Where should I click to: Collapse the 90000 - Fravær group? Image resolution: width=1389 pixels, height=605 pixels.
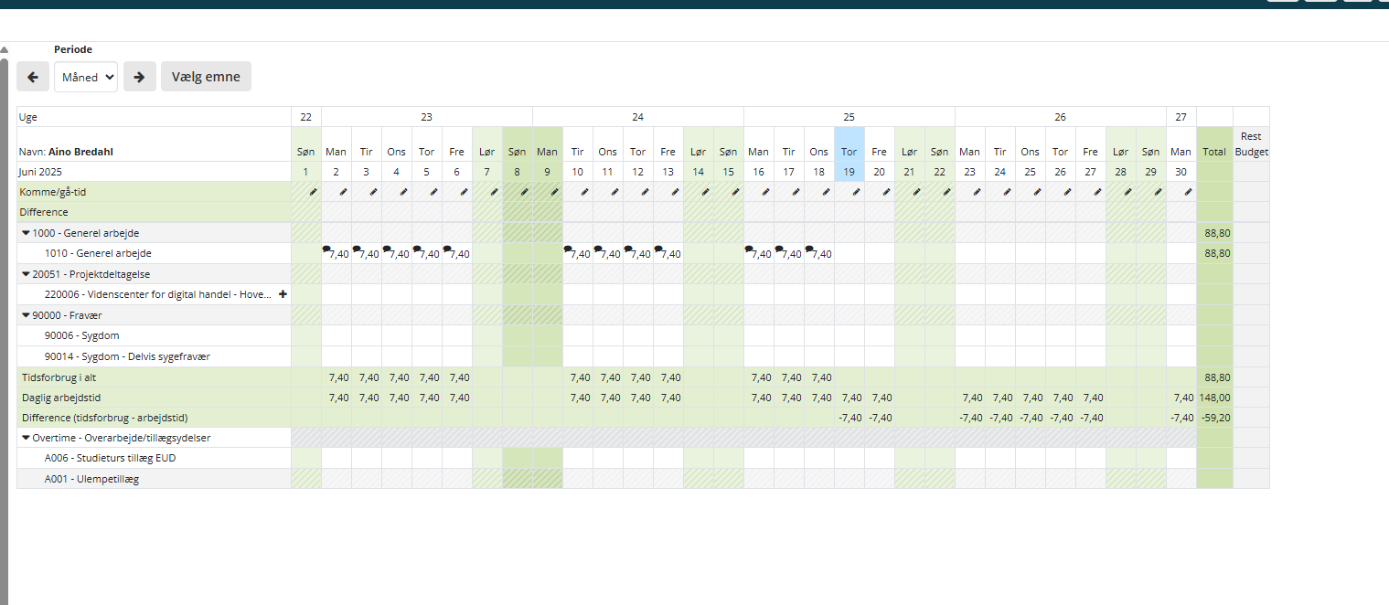coord(26,315)
